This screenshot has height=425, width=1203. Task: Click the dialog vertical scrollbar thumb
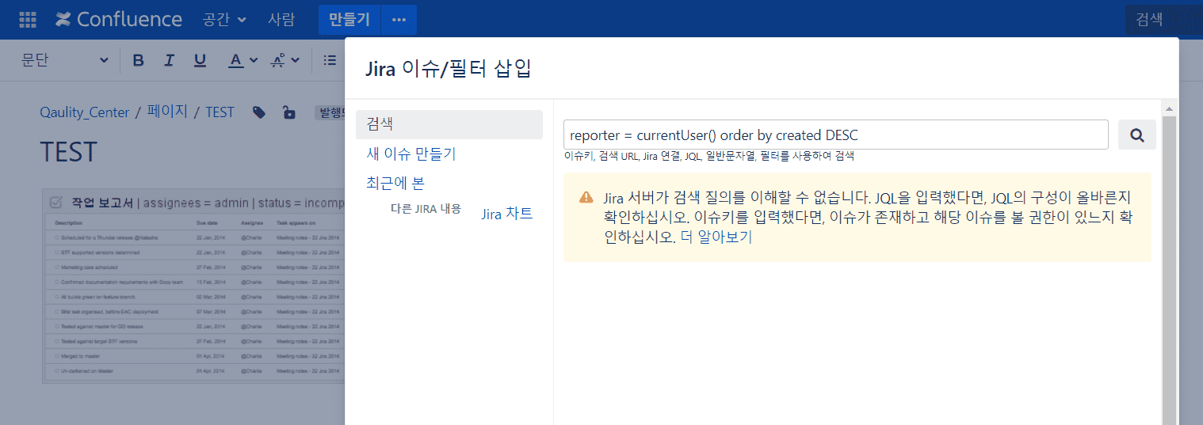point(1169,269)
